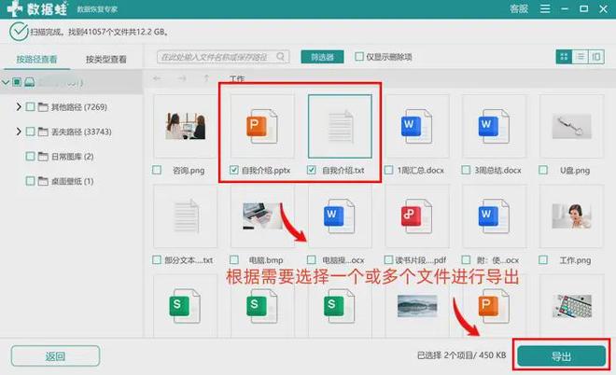Check the U盘.png checkbox

tap(543, 170)
